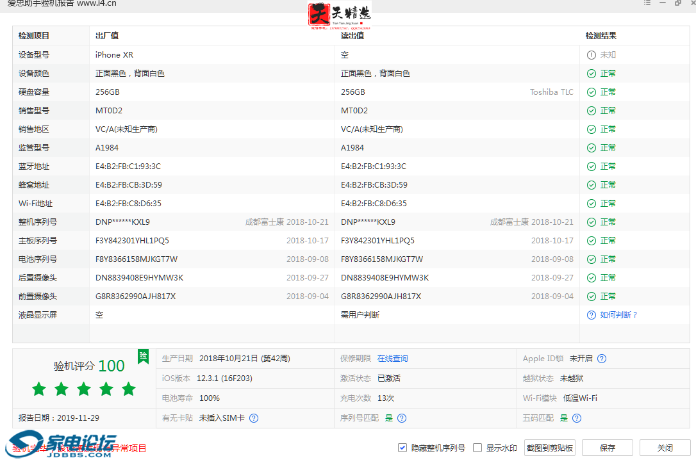Viewport: 696px width, 463px height.
Task: Click the 已激活 activation status value
Action: 389,378
